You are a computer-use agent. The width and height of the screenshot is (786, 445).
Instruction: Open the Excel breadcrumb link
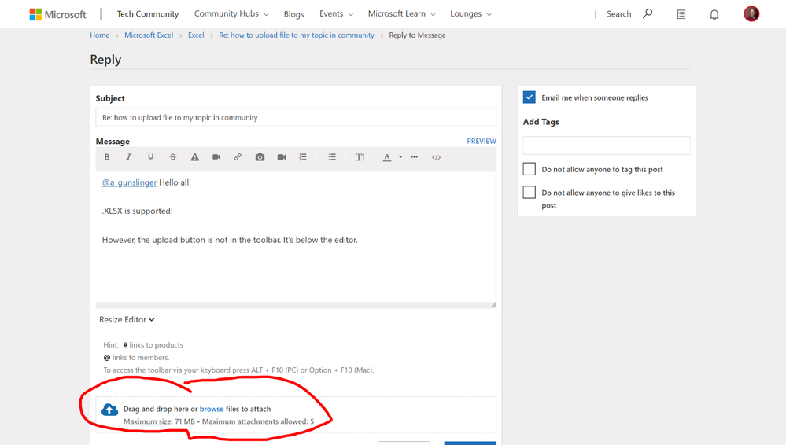tap(196, 35)
